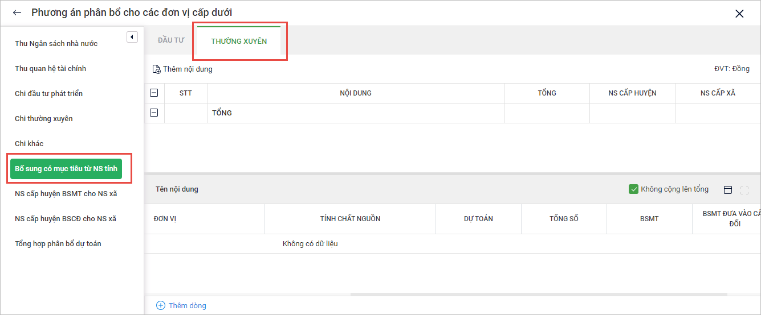Select the THƯỜNG XUYÊN tab
This screenshot has height=315, width=761.
point(239,41)
